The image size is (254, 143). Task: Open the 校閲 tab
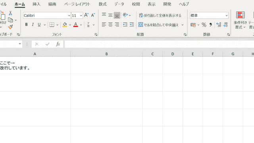(136, 4)
